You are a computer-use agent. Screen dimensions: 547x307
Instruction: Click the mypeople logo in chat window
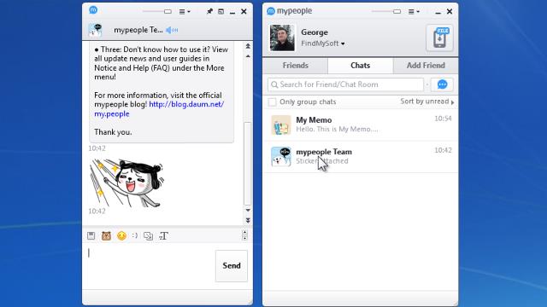pos(93,9)
